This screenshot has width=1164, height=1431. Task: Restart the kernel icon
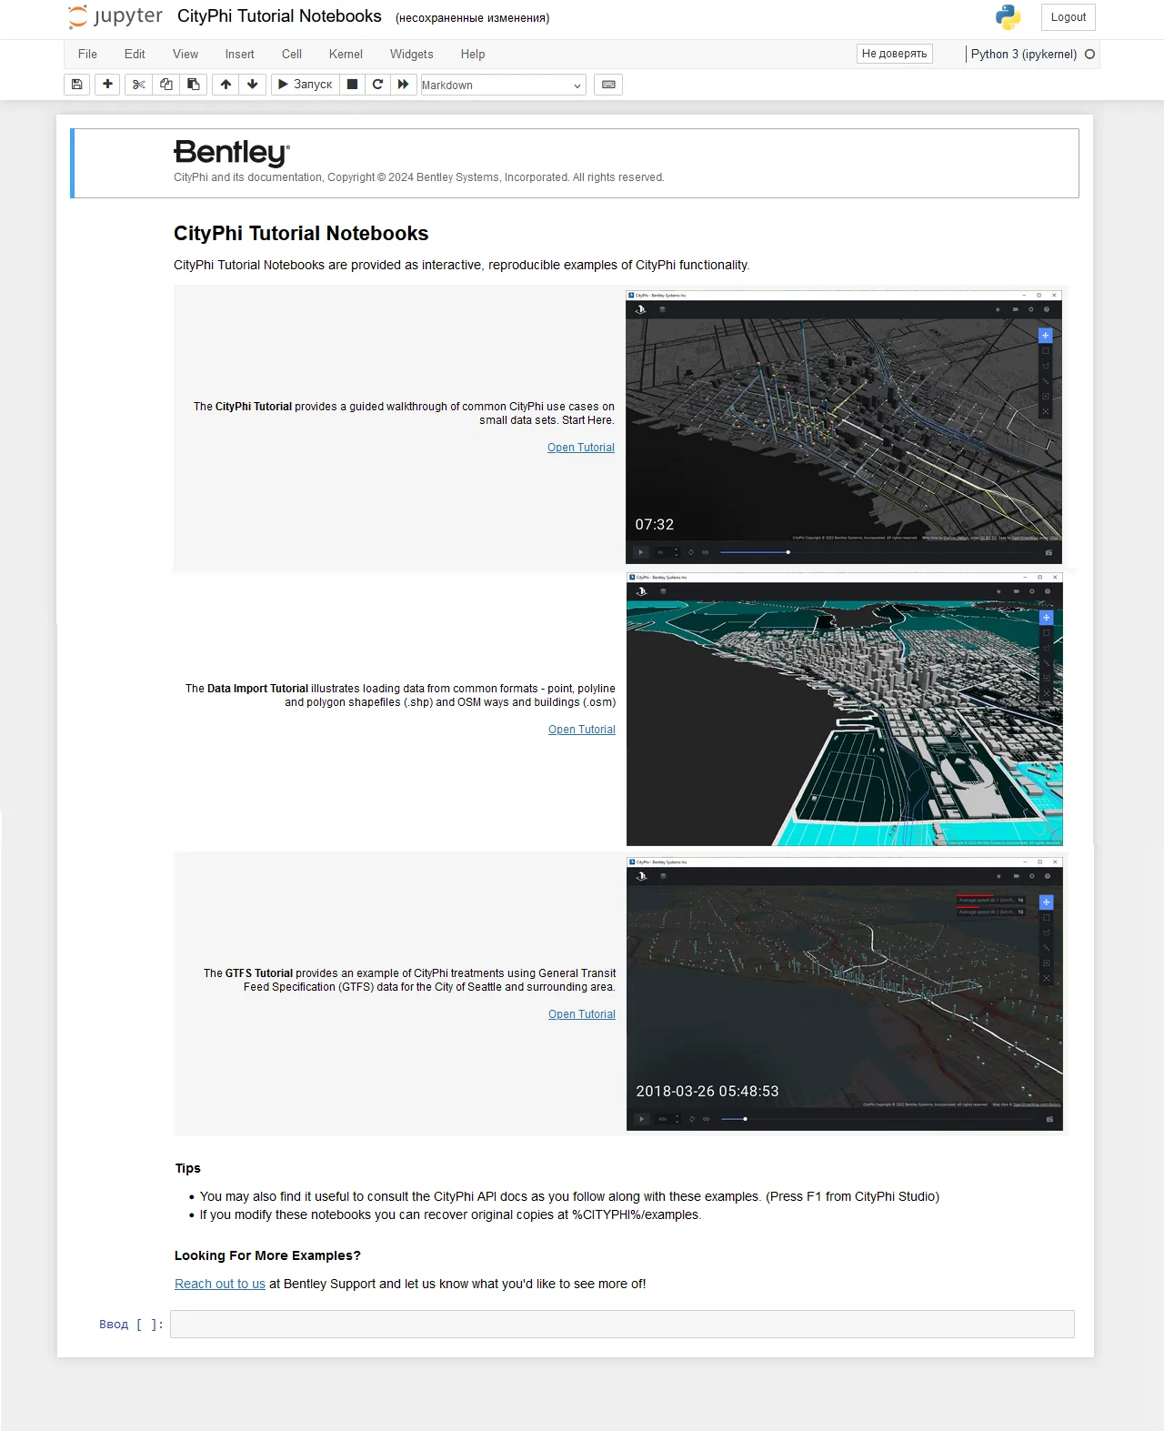pos(377,85)
